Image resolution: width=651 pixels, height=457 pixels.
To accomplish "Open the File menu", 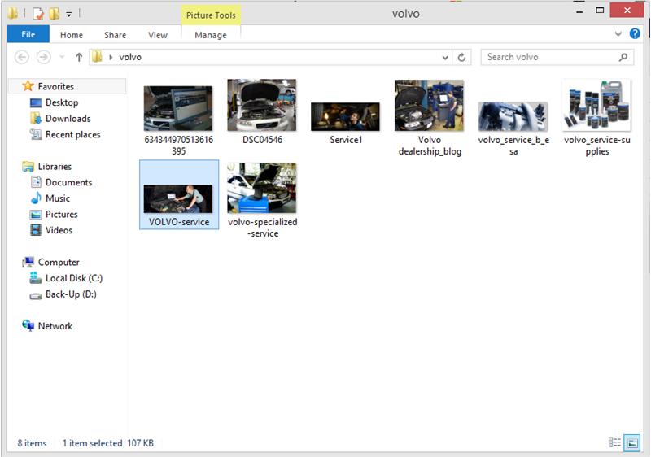I will point(28,34).
